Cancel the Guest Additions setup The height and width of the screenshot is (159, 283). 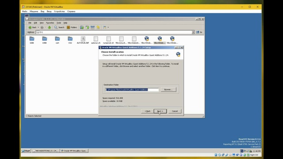[175, 111]
